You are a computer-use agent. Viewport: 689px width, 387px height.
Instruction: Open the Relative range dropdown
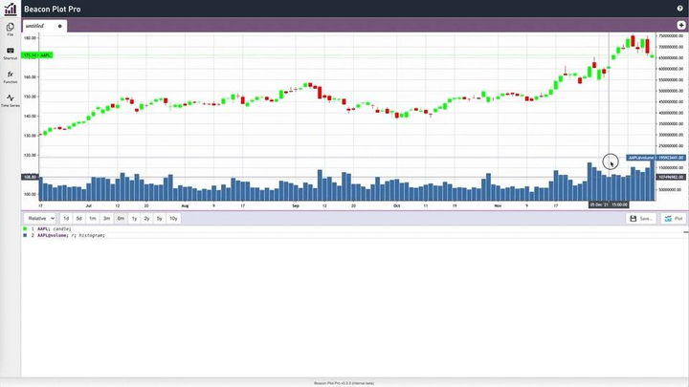40,219
